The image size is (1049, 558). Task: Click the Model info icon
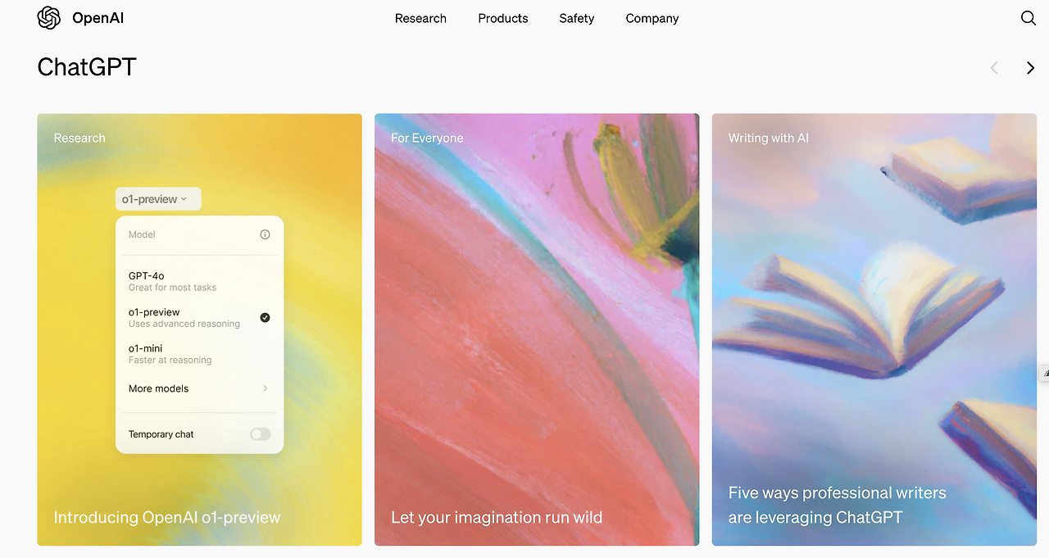(x=265, y=234)
